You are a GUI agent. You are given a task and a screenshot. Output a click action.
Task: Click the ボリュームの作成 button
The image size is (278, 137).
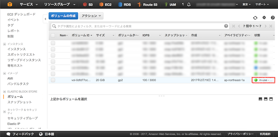coord(63,16)
